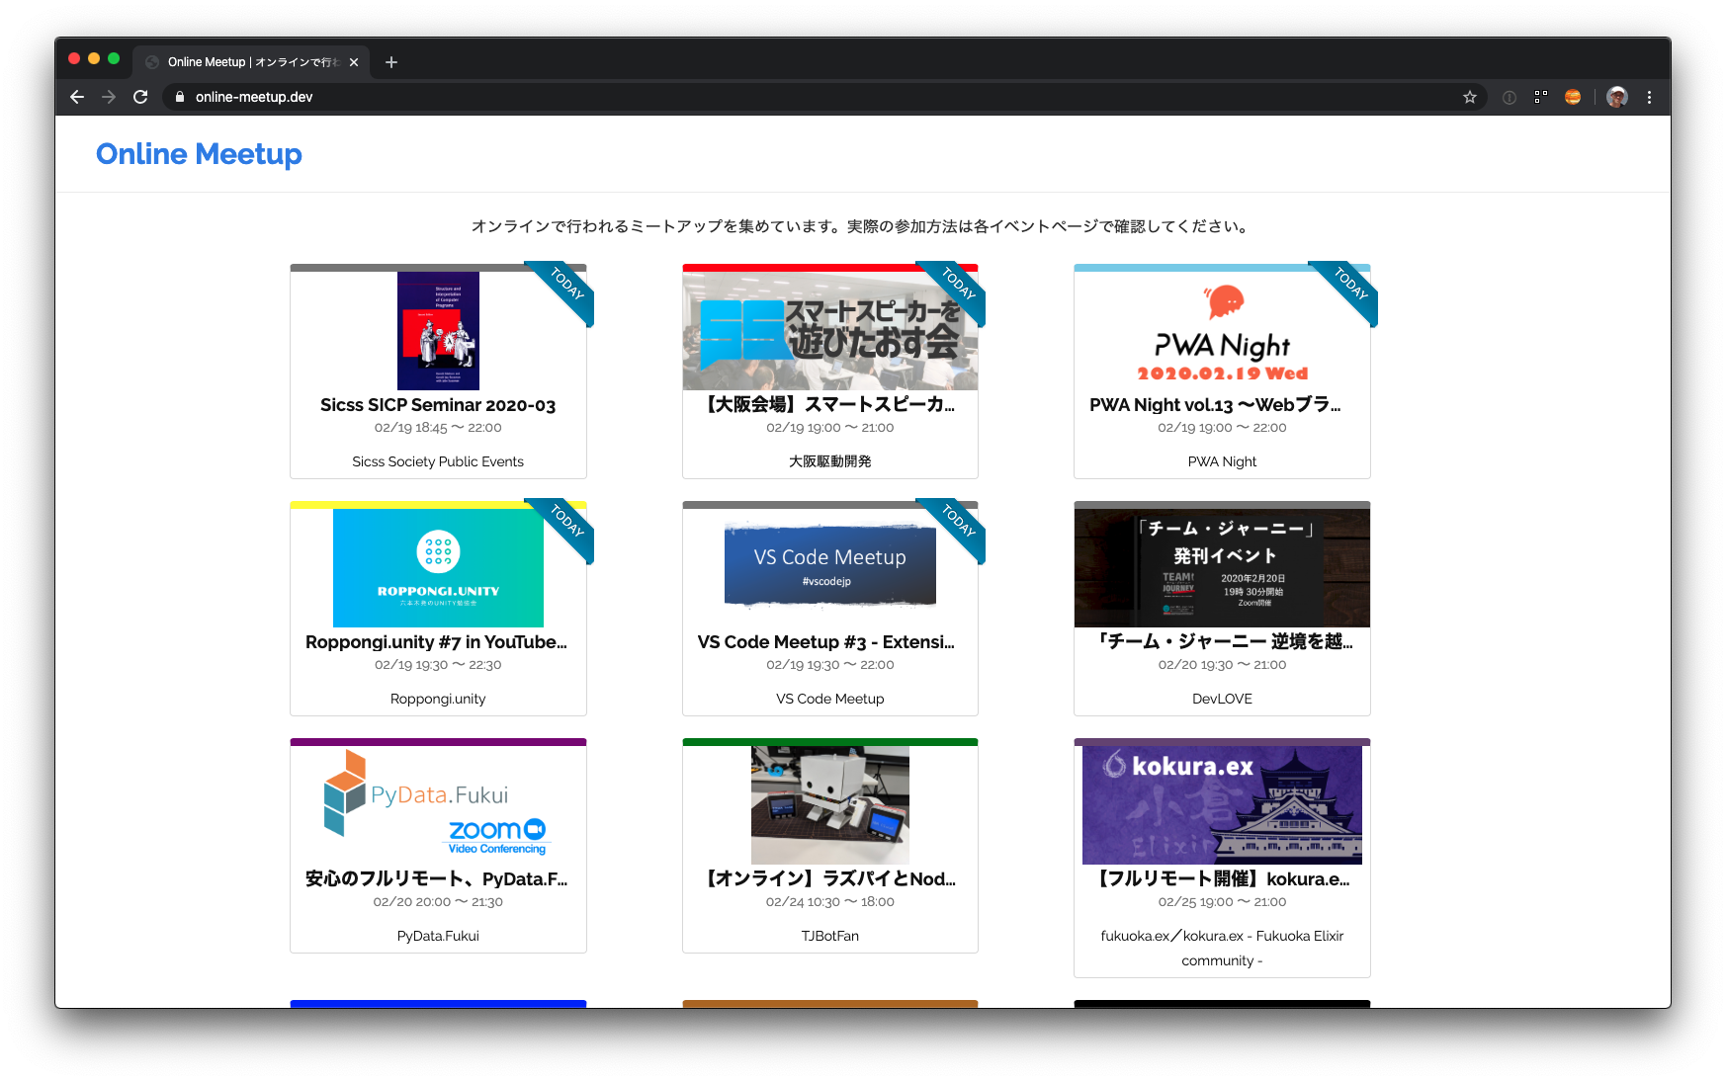
Task: Click the 02/19 19:00 ～ 21:00 time text
Action: click(x=830, y=428)
